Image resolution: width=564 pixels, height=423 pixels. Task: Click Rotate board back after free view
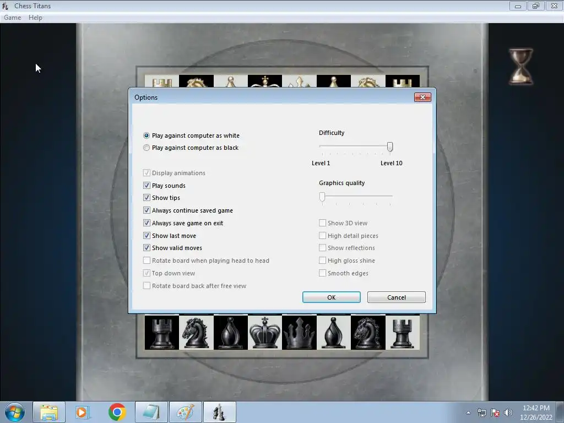tap(147, 286)
